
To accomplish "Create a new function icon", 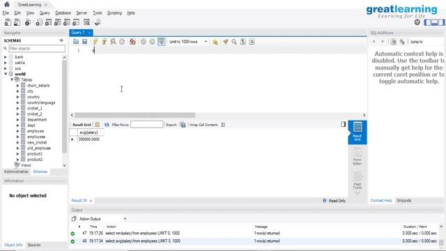I will pos(76,22).
